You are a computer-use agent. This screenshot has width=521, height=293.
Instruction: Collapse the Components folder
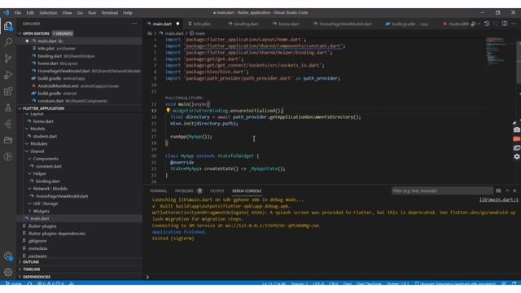29,159
